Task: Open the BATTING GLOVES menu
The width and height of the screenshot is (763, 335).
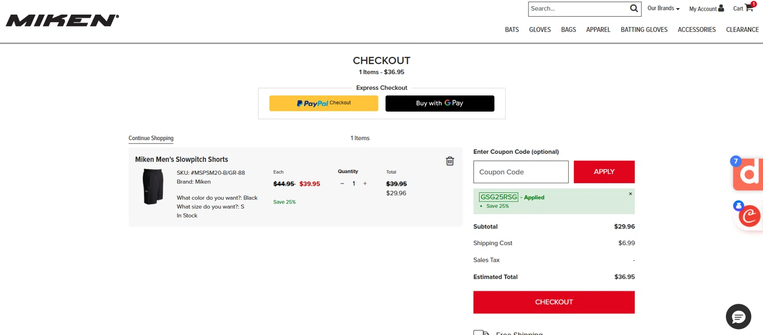Action: (x=644, y=29)
